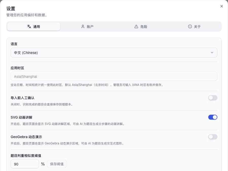Click the SVG description starting with 开启后

tap(68, 124)
